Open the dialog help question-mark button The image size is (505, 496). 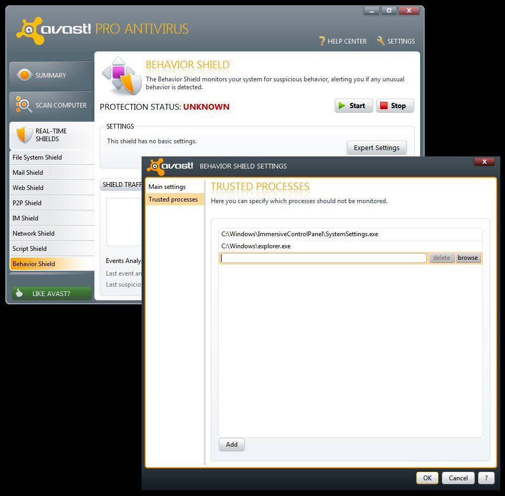click(486, 478)
